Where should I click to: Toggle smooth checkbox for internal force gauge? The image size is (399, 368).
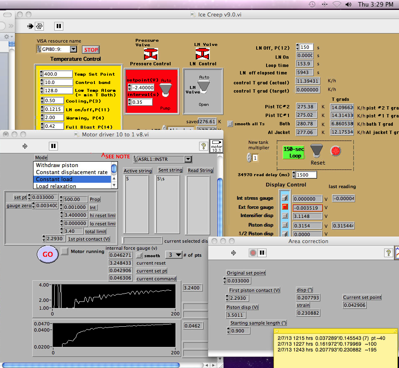click(140, 256)
